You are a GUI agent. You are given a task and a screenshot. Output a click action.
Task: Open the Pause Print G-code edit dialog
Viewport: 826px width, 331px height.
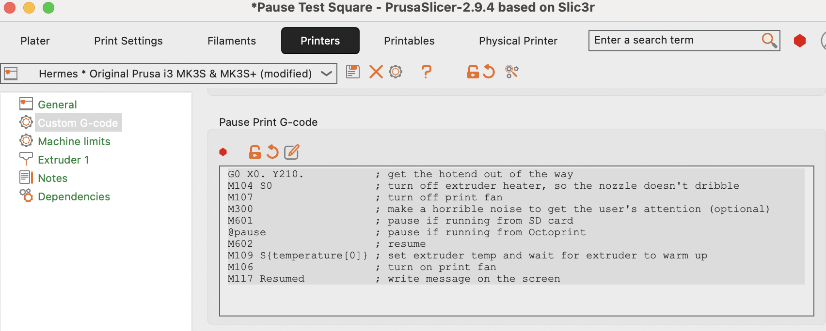click(x=291, y=152)
